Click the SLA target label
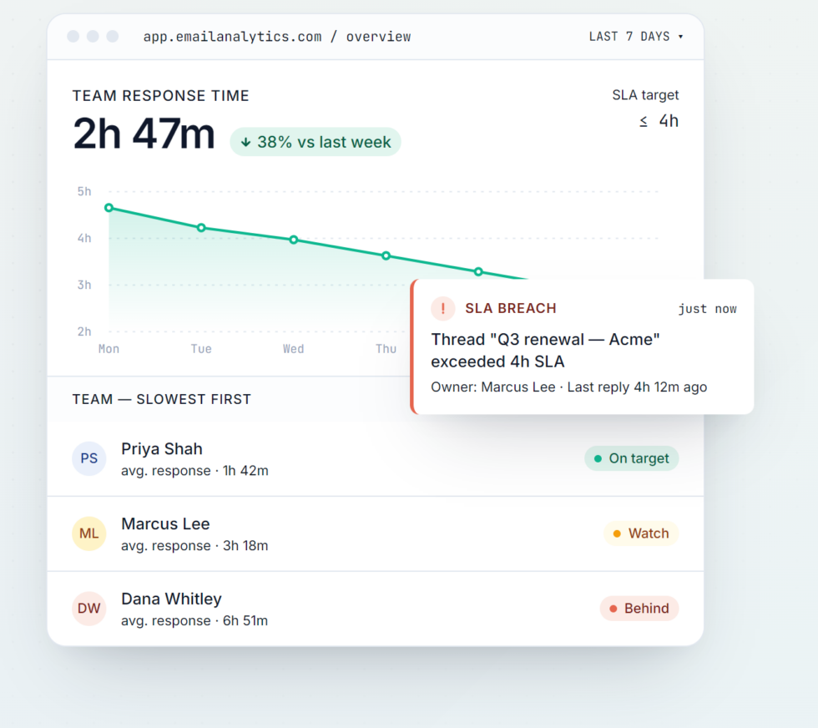The width and height of the screenshot is (818, 728). [645, 95]
